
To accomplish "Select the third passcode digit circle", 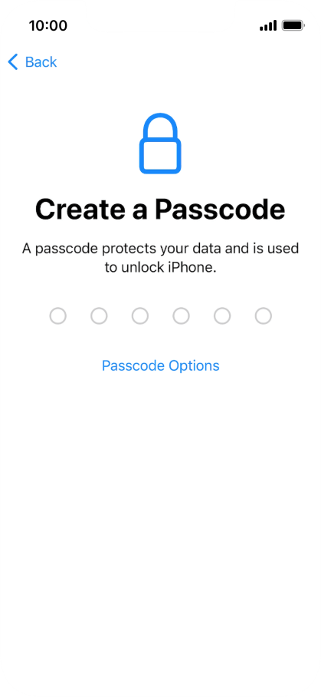I will click(x=140, y=316).
